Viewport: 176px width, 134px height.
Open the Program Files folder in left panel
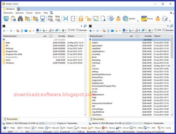coord(12,51)
